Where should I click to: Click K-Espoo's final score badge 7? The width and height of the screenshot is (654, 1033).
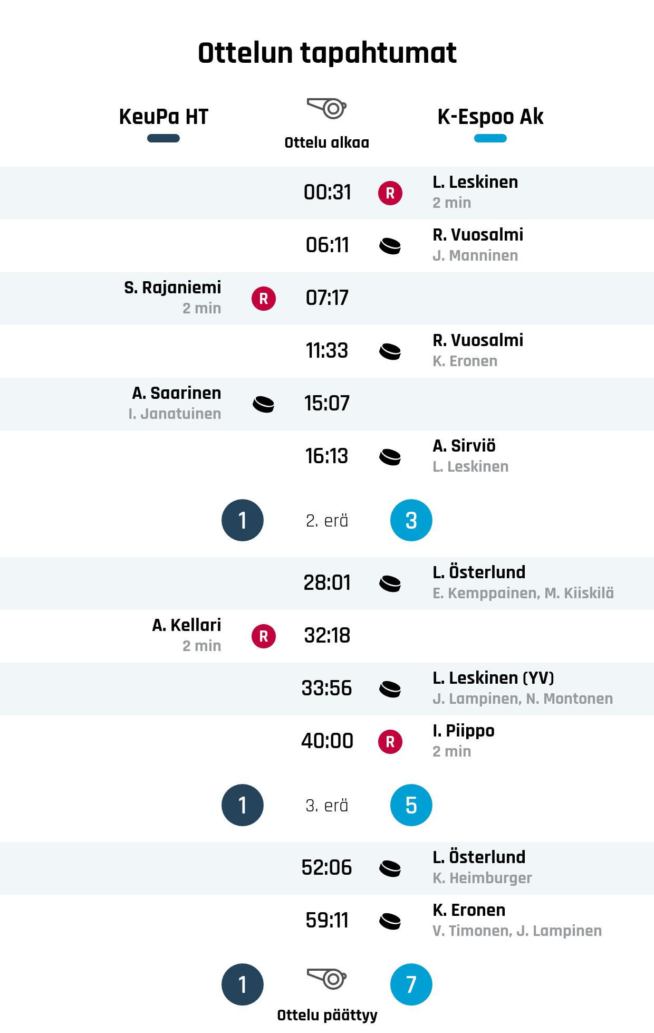[411, 984]
